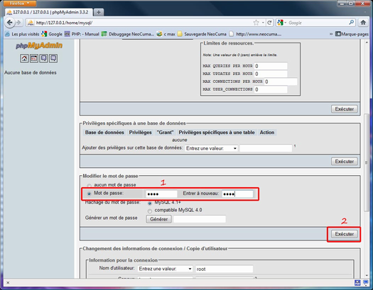Open a new browser tab
This screenshot has width=373, height=290.
coord(99,12)
